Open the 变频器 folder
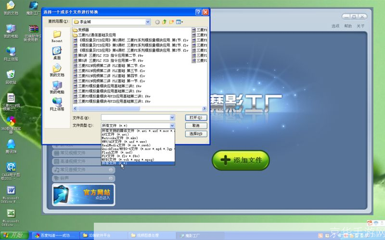 pos(81,30)
